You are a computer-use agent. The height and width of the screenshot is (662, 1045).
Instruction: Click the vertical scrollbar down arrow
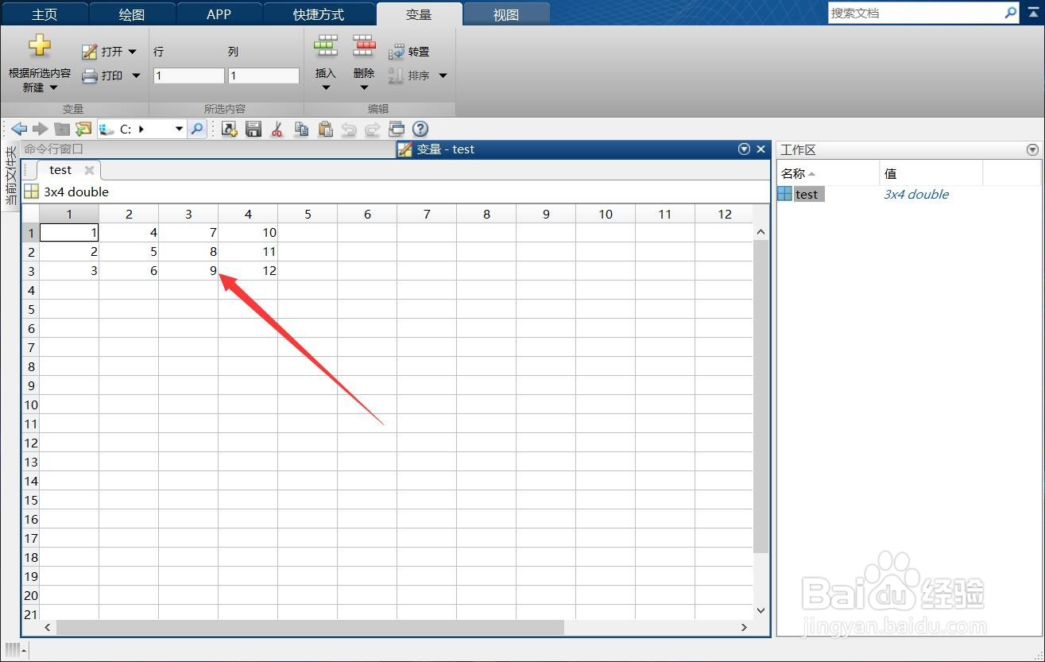pos(761,610)
